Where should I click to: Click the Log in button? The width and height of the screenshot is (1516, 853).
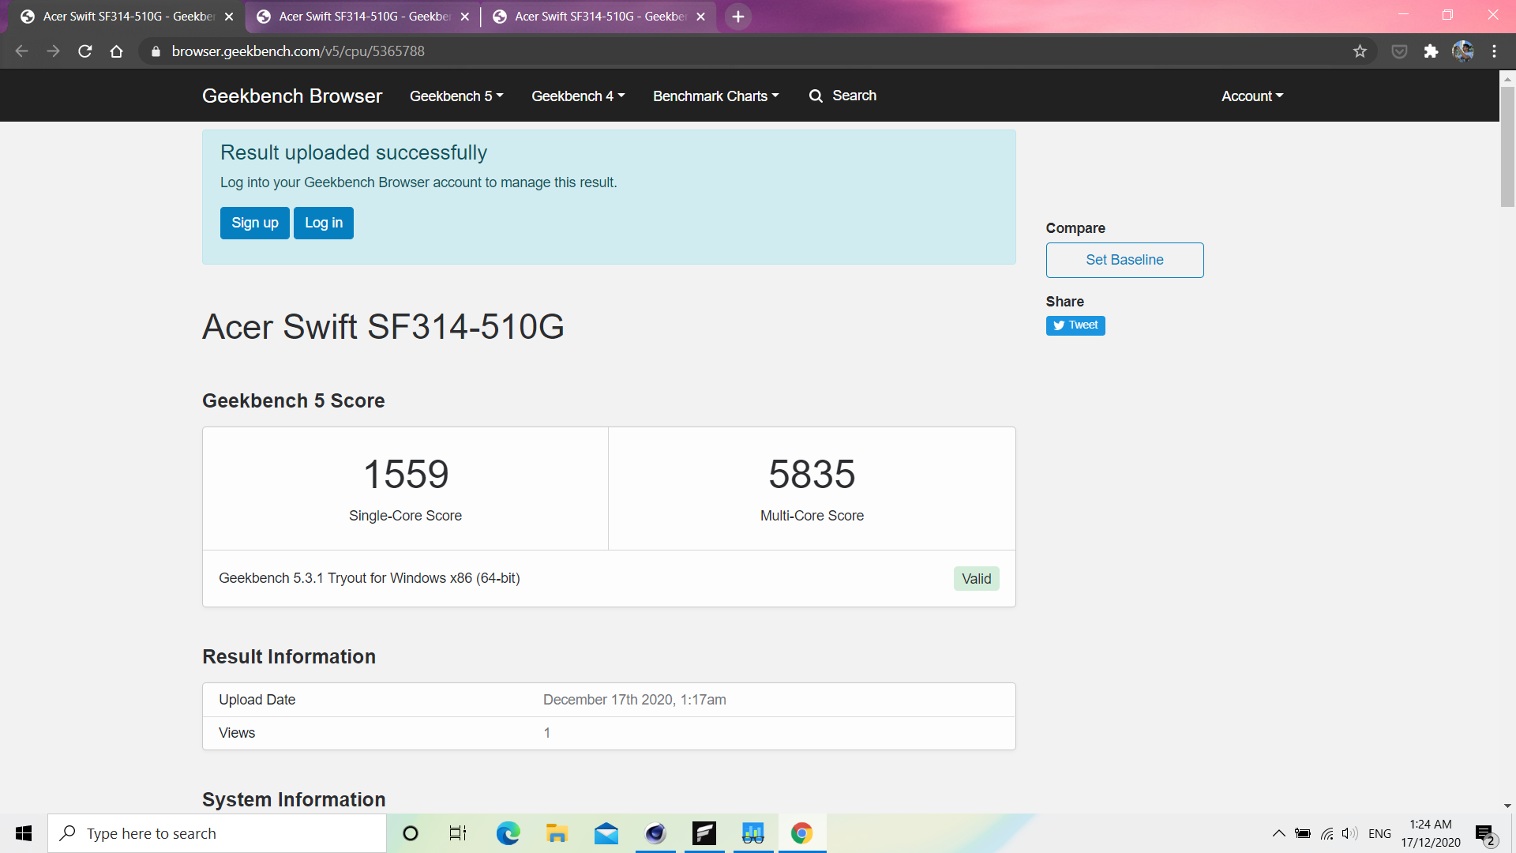pos(324,223)
